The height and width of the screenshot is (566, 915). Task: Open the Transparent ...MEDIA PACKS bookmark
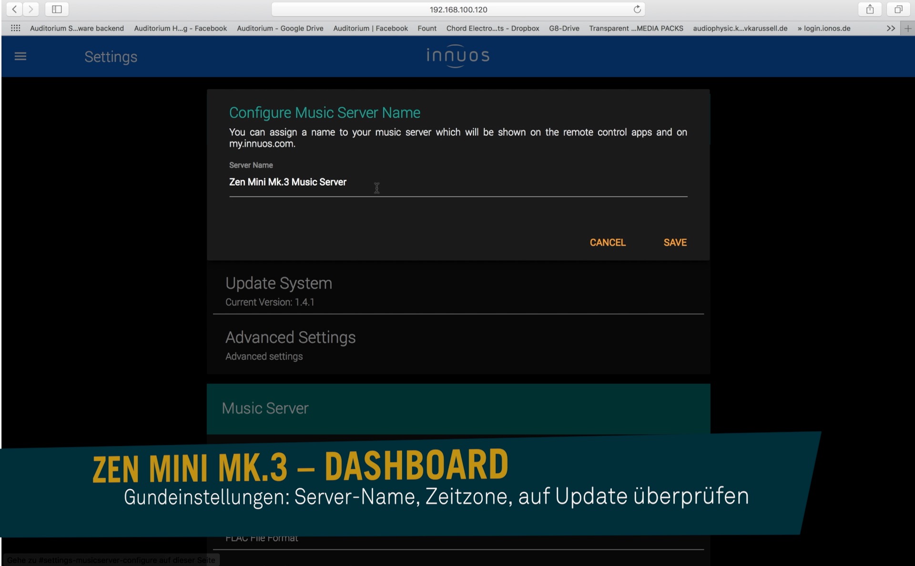pos(636,28)
